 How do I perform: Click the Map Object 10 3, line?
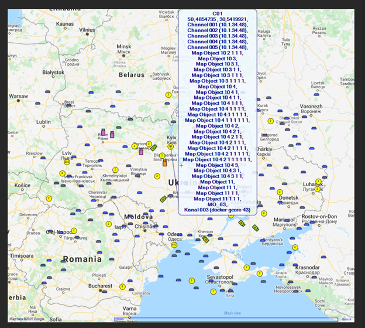pos(218,59)
